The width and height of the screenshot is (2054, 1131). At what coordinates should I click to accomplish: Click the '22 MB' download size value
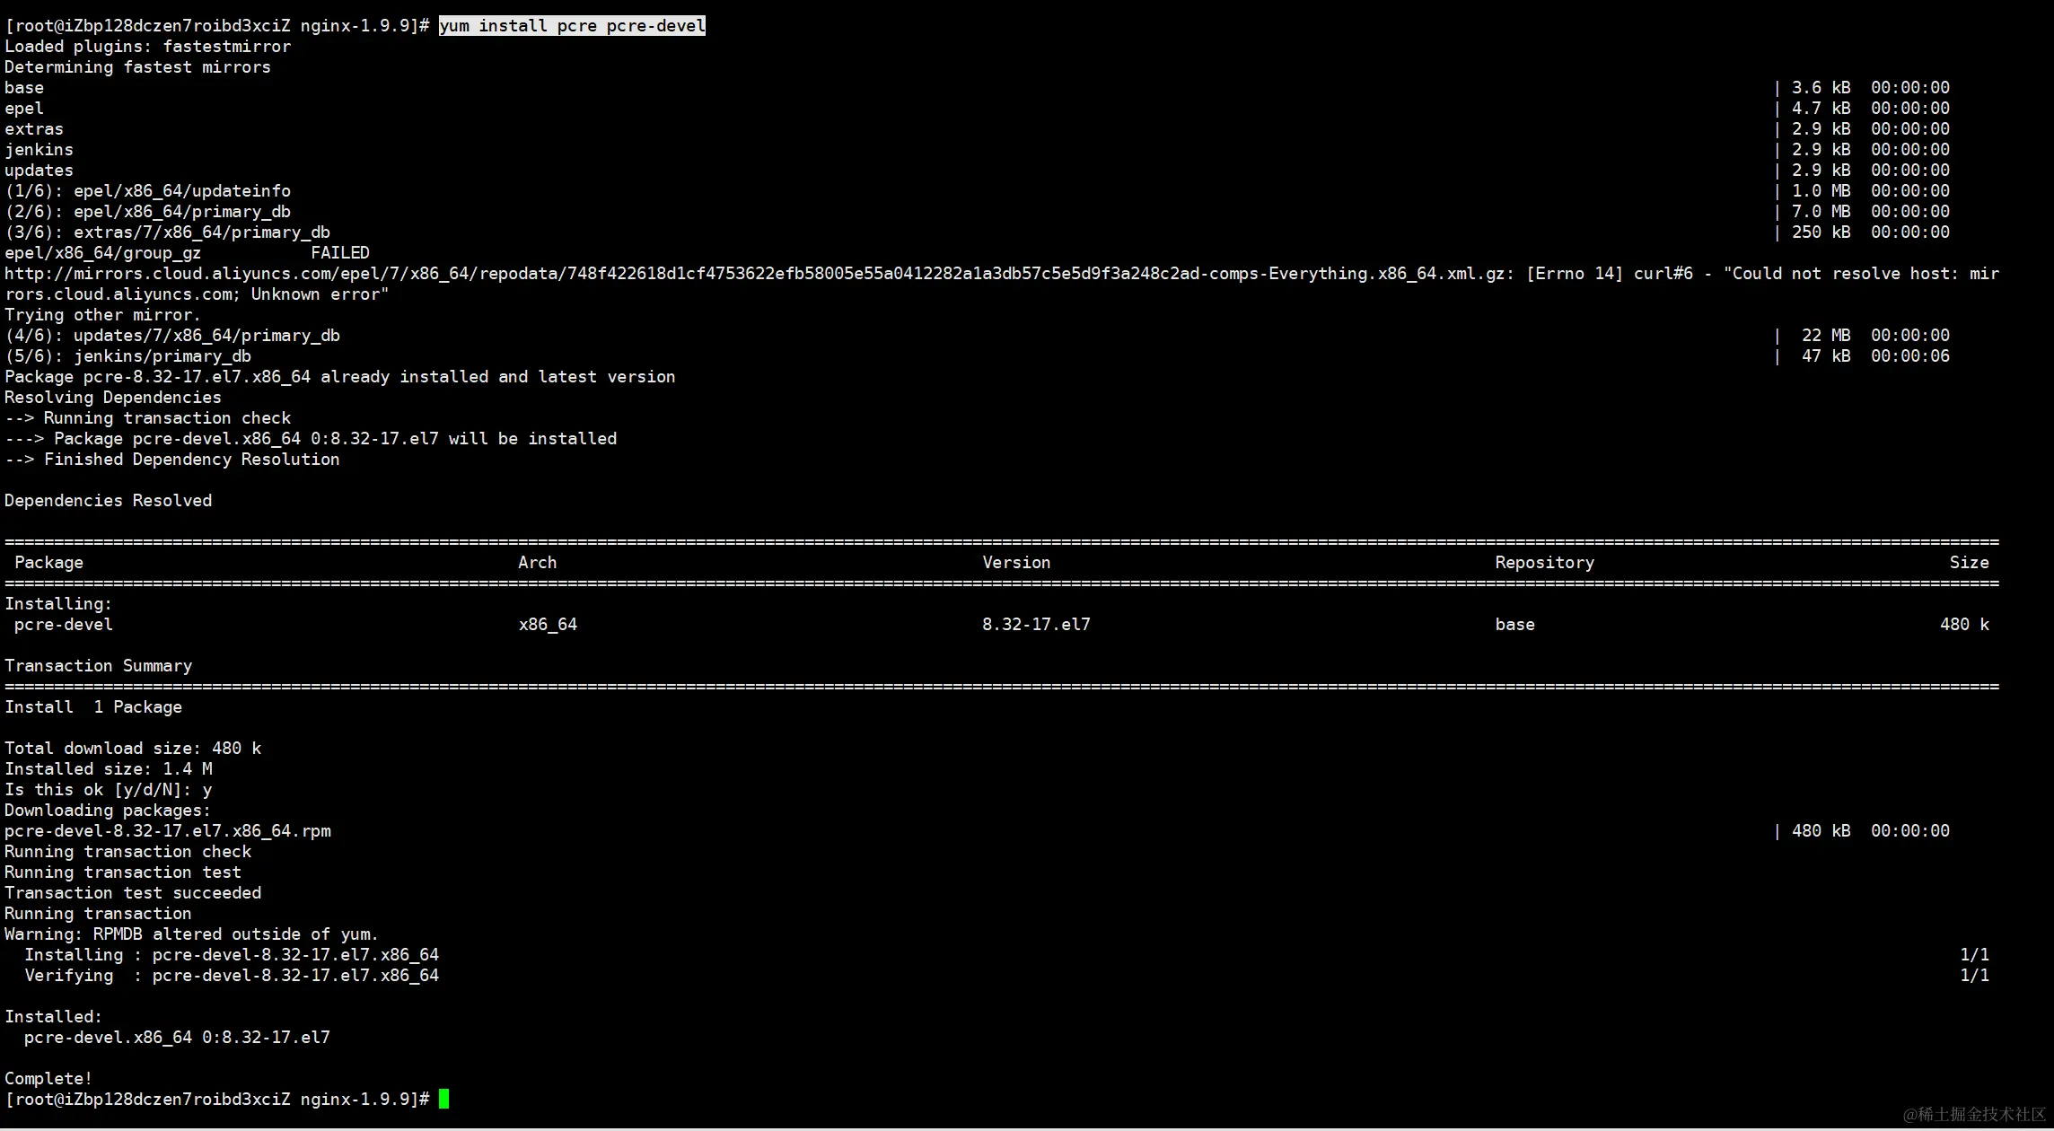(x=1826, y=336)
